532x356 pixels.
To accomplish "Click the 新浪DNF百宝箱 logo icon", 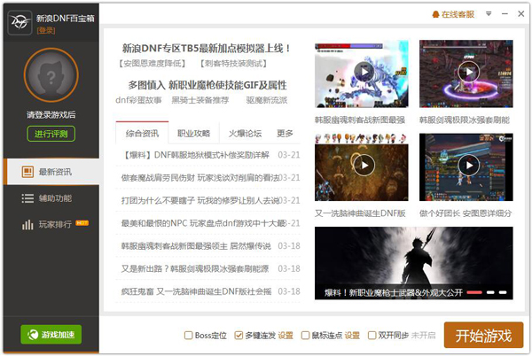I will pyautogui.click(x=20, y=21).
